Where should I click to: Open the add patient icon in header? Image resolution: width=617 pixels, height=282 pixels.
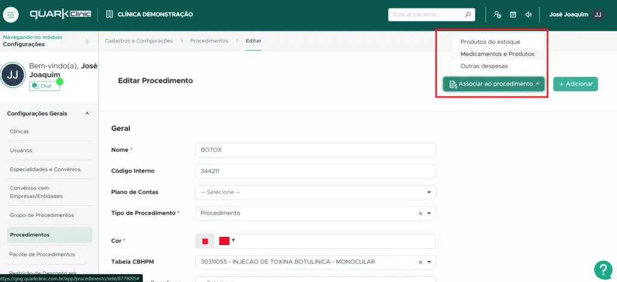(497, 14)
